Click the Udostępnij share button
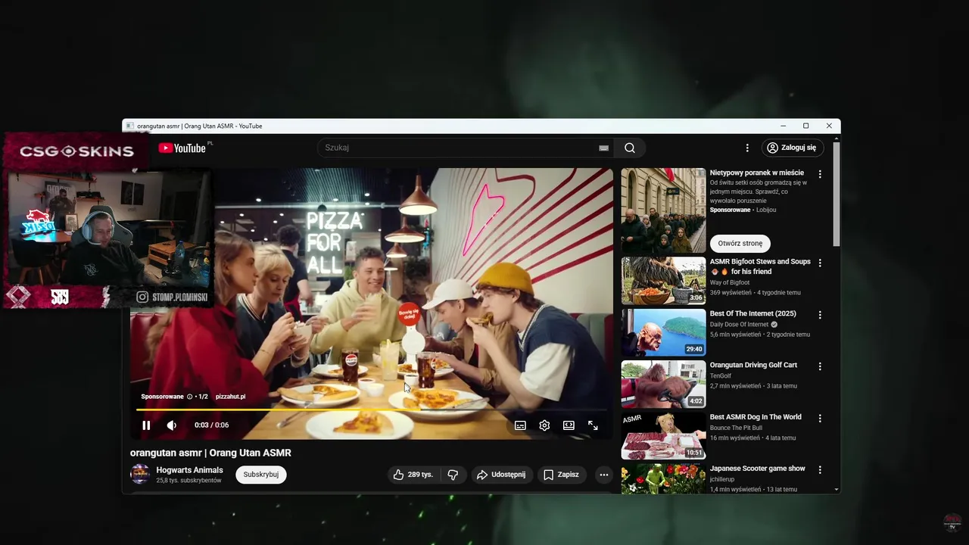Viewport: 969px width, 545px height. [501, 475]
